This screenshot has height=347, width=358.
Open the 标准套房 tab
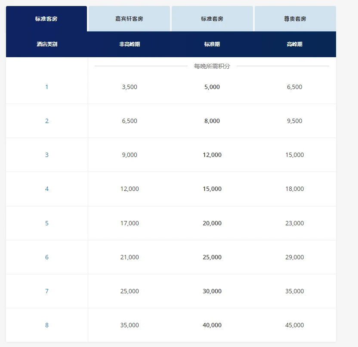[x=212, y=19]
